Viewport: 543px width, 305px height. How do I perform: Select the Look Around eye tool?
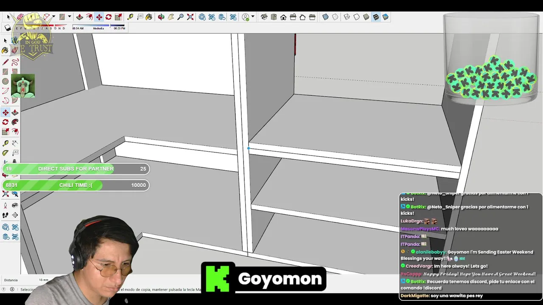[15, 205]
